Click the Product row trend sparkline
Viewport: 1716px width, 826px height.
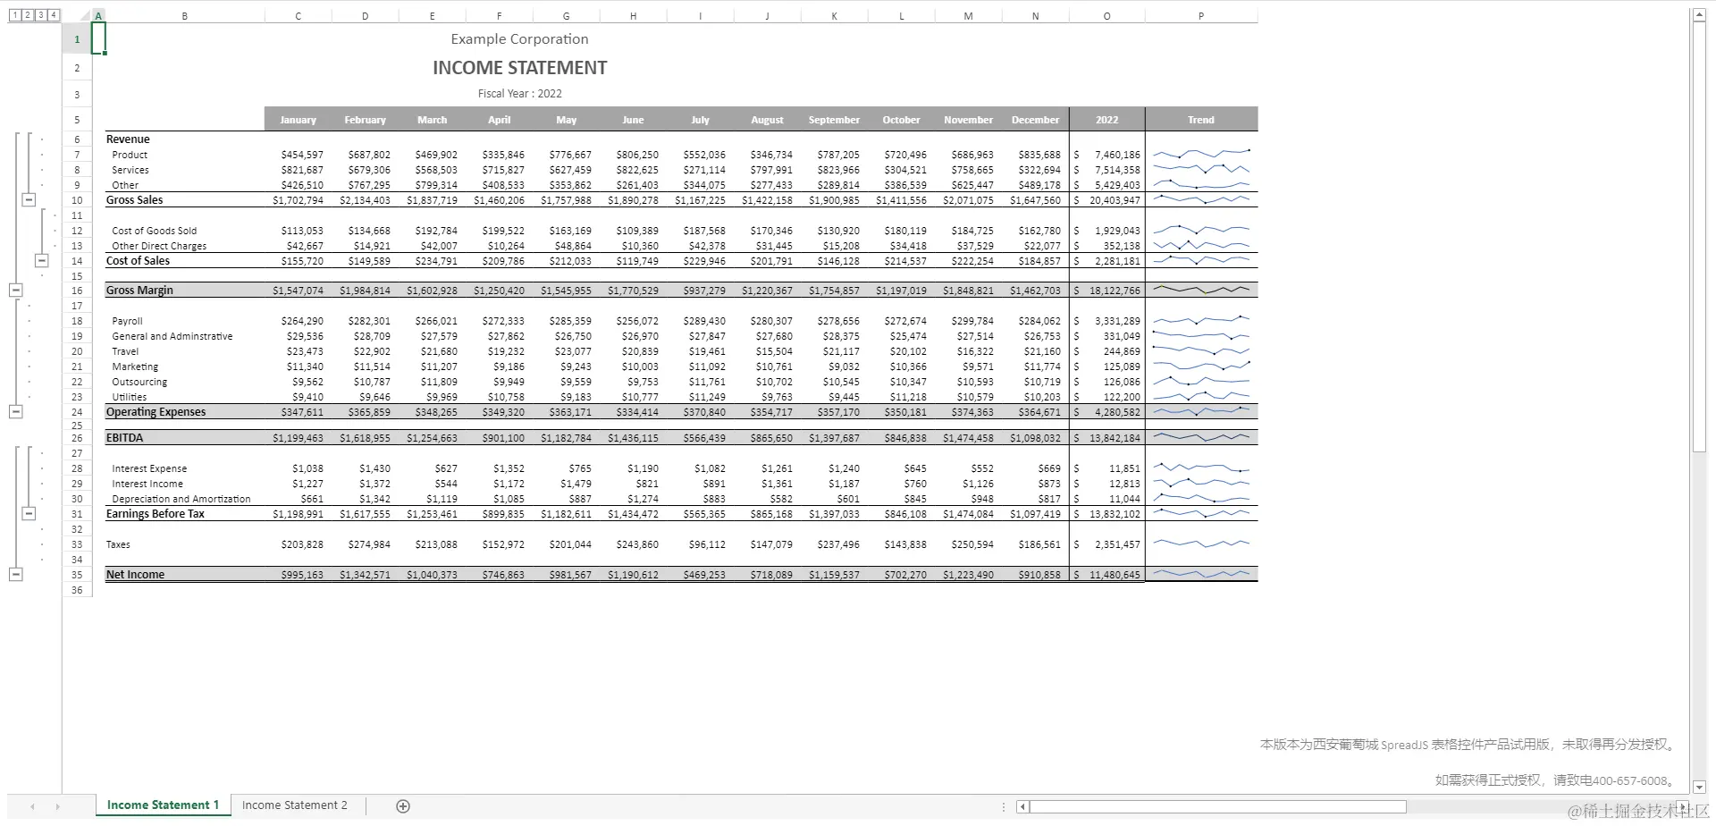click(x=1201, y=155)
